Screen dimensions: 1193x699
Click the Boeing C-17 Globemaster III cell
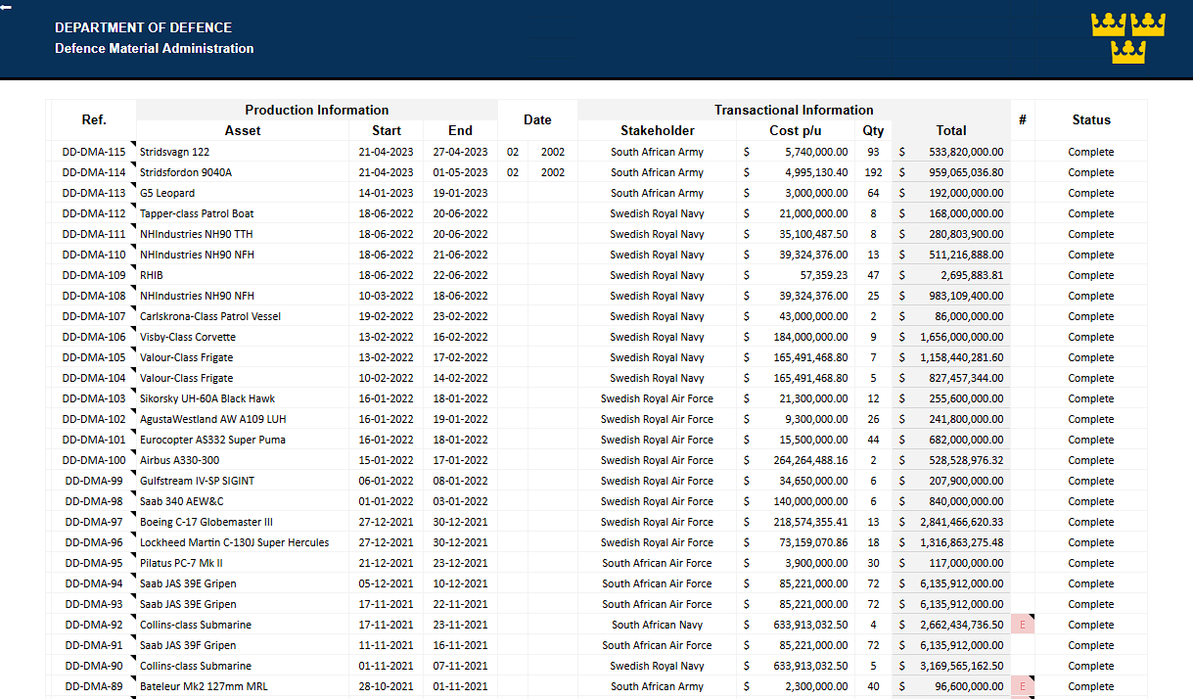coord(243,522)
